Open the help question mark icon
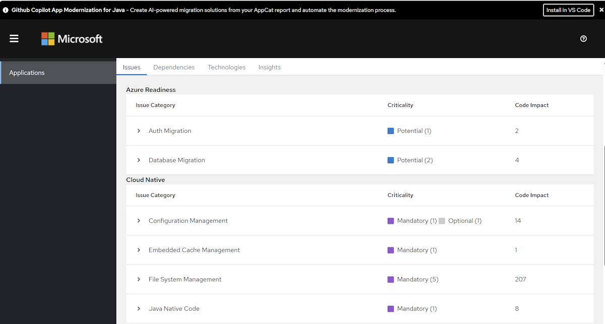Viewport: 605px width, 324px height. (x=583, y=39)
